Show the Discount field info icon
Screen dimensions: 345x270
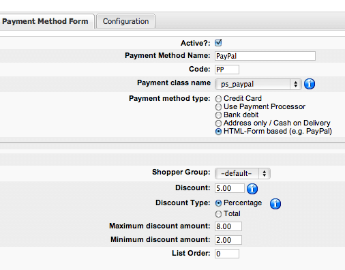pyautogui.click(x=252, y=189)
